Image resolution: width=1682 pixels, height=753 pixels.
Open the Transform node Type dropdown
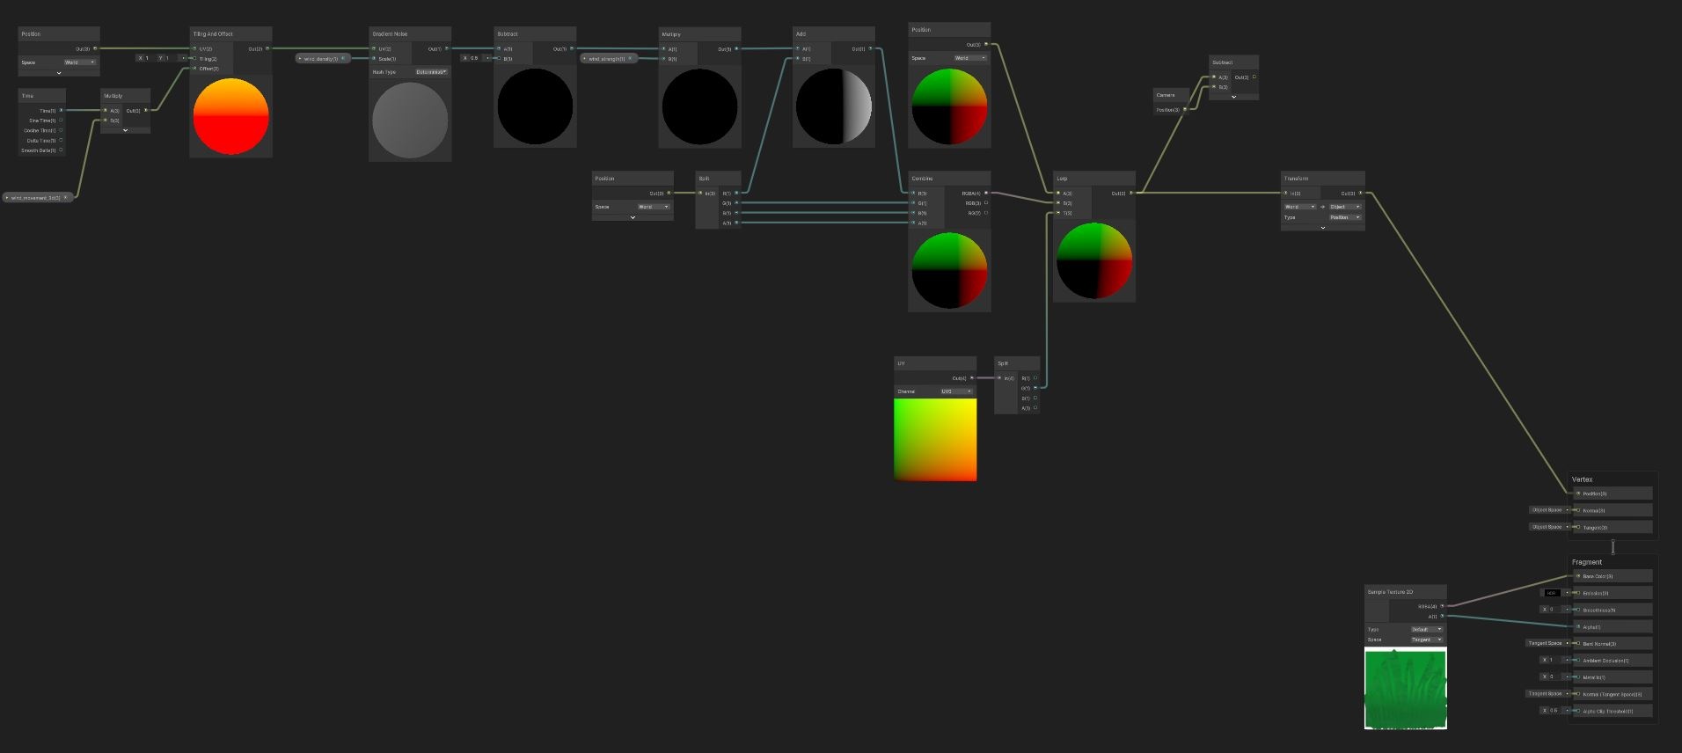click(1345, 217)
